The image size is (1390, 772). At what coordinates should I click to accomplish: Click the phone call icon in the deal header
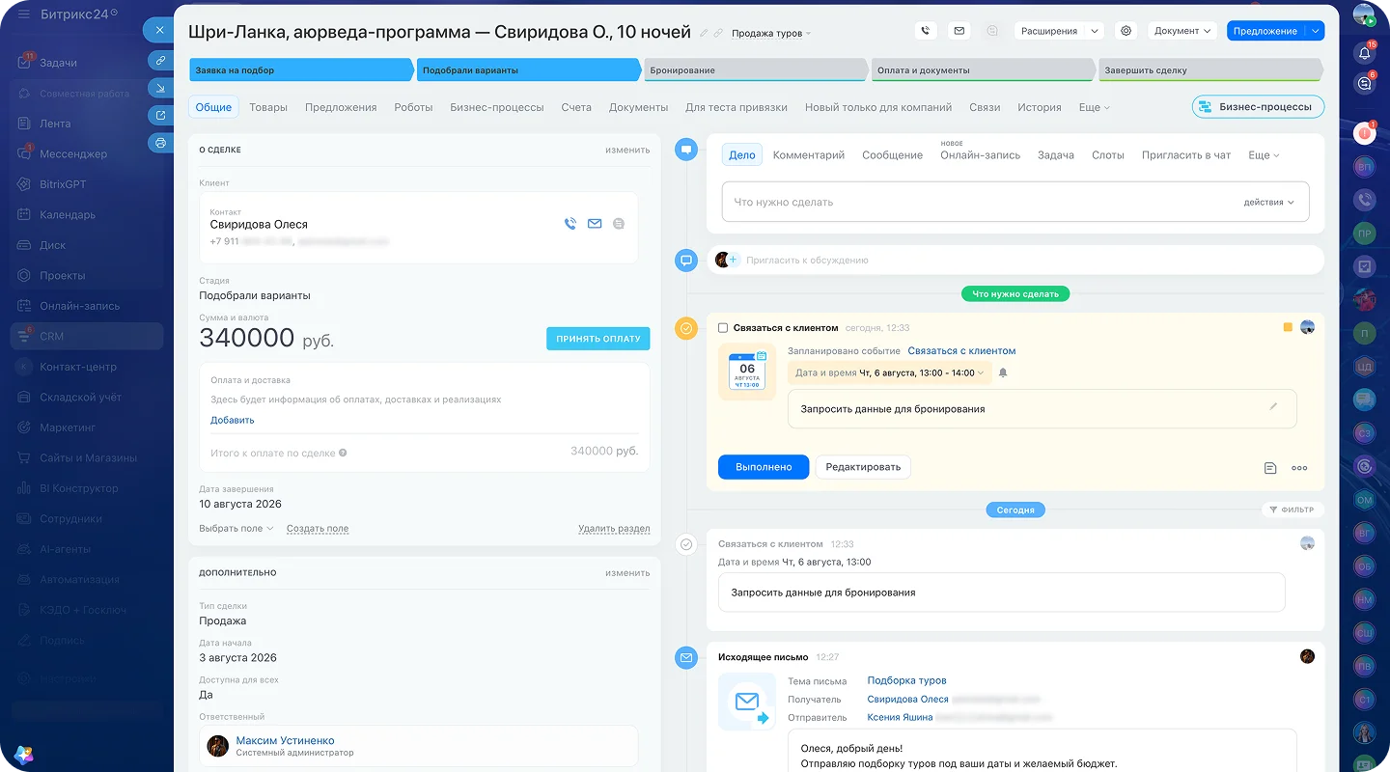click(x=926, y=31)
